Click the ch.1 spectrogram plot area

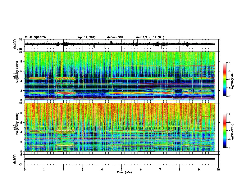point(122,76)
